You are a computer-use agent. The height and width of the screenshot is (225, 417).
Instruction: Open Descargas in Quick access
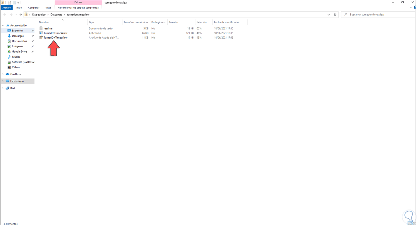pos(18,36)
